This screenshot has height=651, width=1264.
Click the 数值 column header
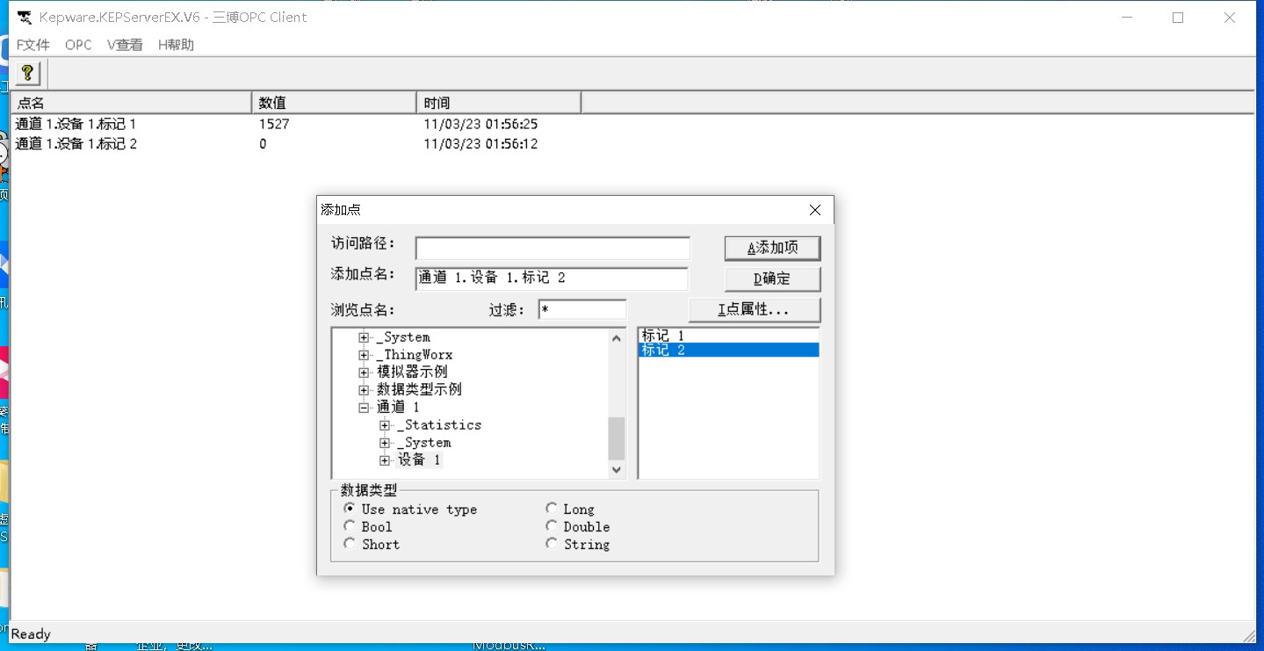[334, 103]
